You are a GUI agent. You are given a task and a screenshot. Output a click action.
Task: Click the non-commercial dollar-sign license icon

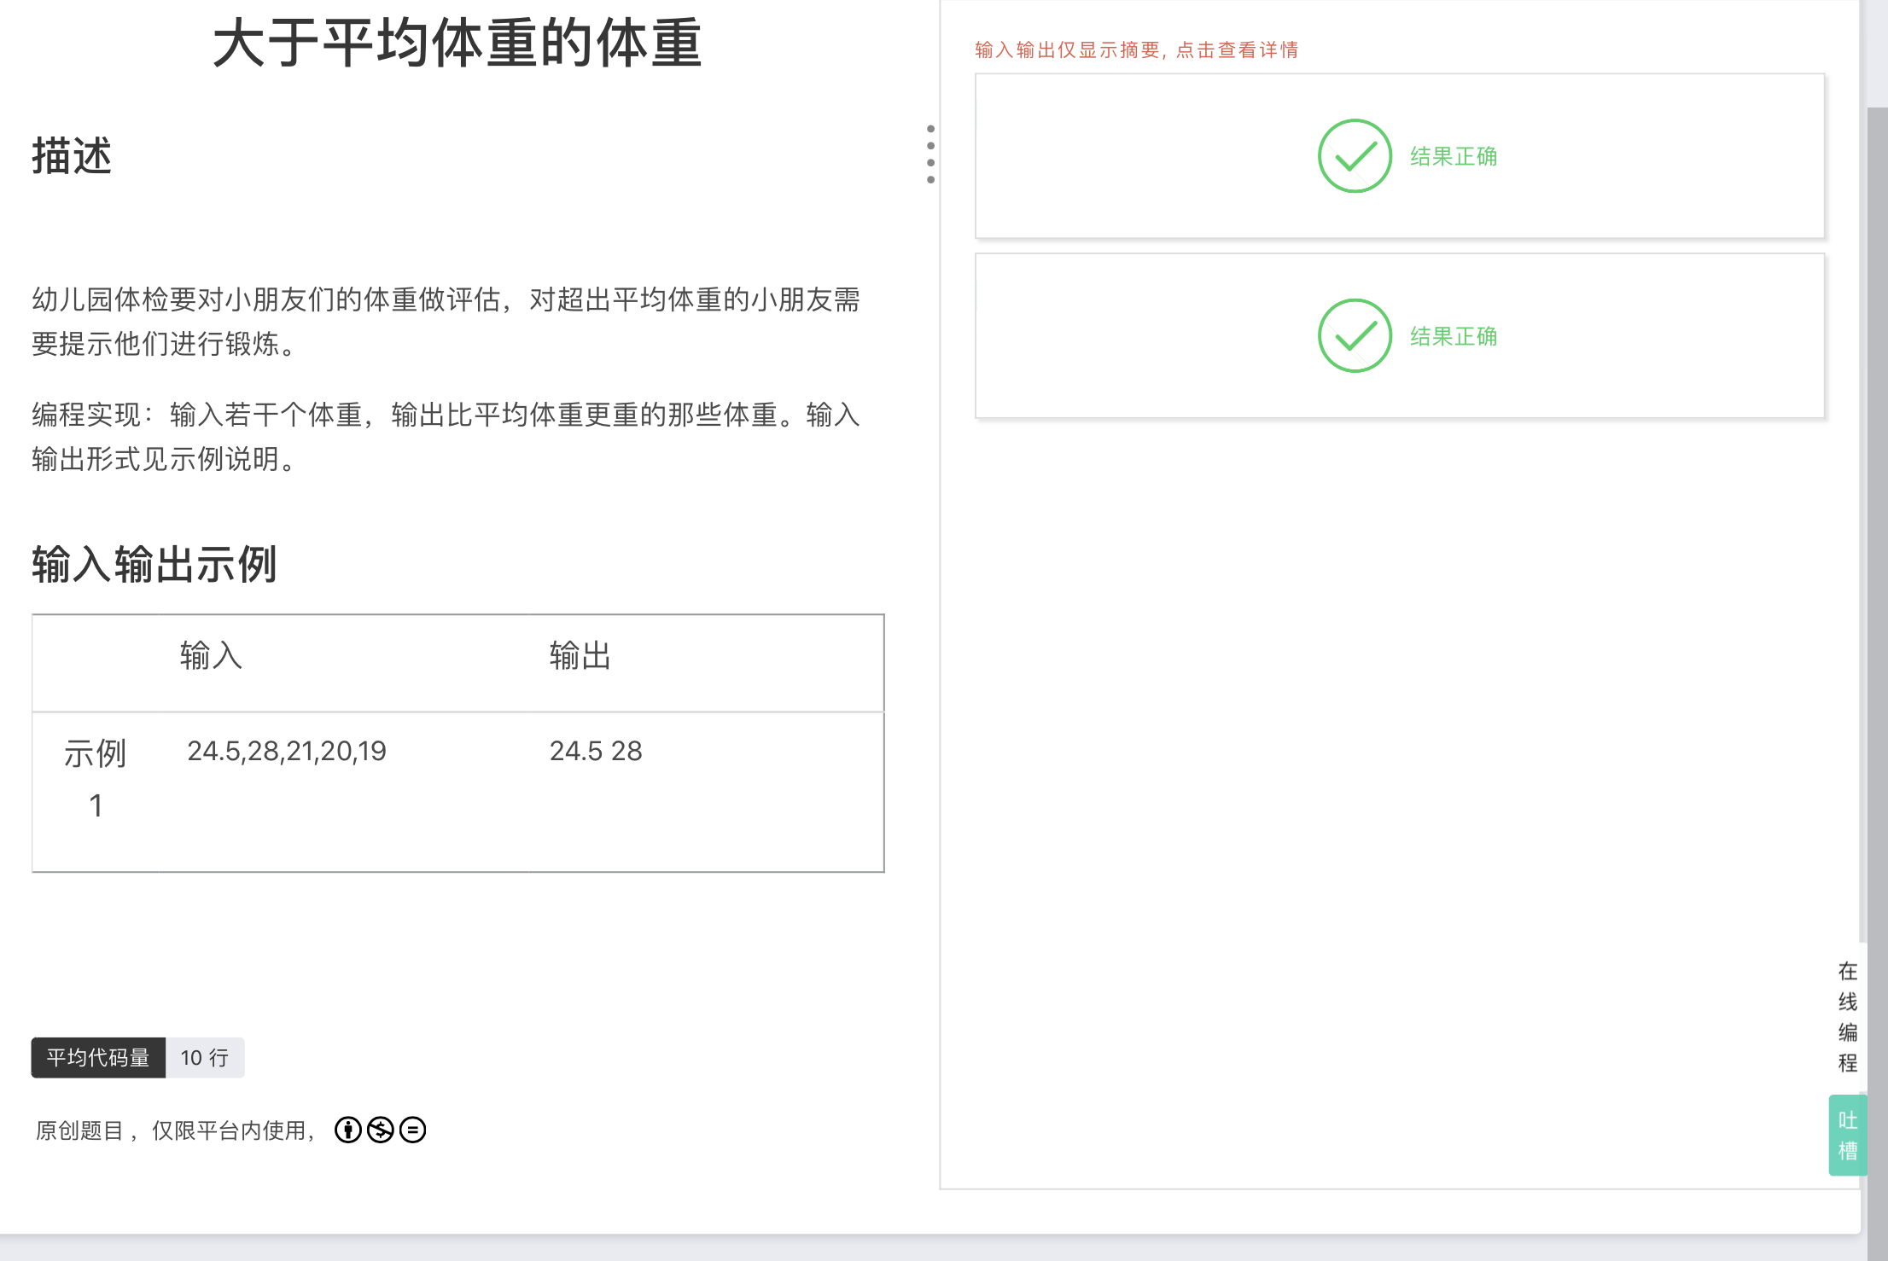(x=380, y=1130)
